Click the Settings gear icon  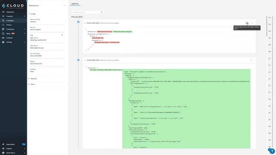pyautogui.click(x=3, y=42)
